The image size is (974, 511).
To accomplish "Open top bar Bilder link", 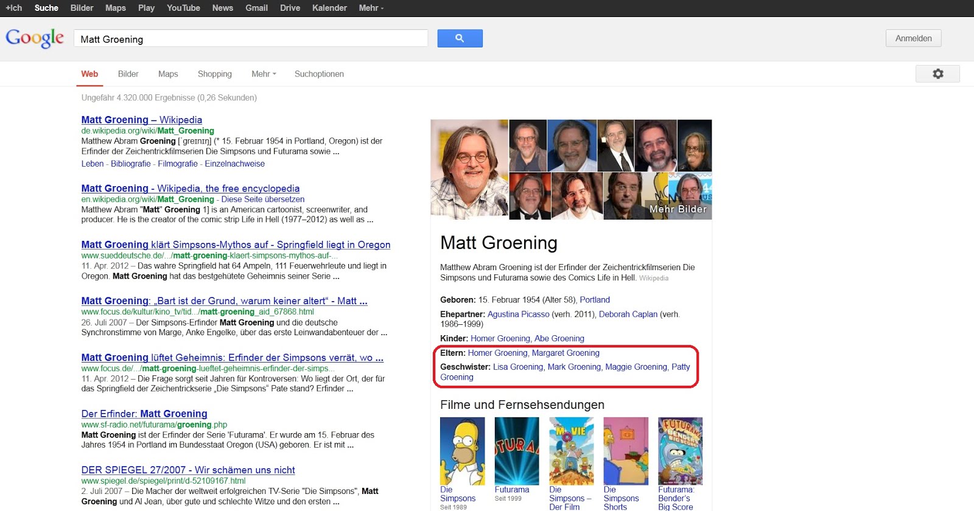I will point(82,8).
